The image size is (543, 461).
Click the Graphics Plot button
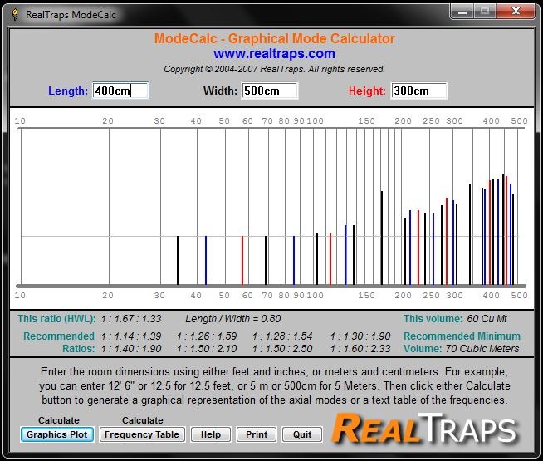click(57, 434)
